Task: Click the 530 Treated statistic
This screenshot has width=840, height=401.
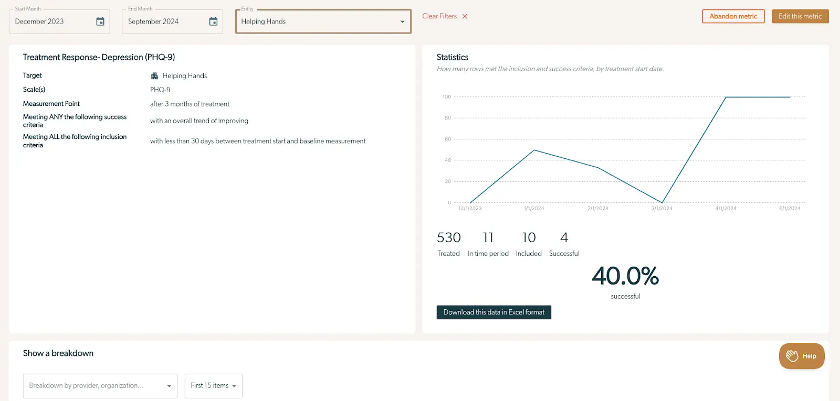Action: 449,244
